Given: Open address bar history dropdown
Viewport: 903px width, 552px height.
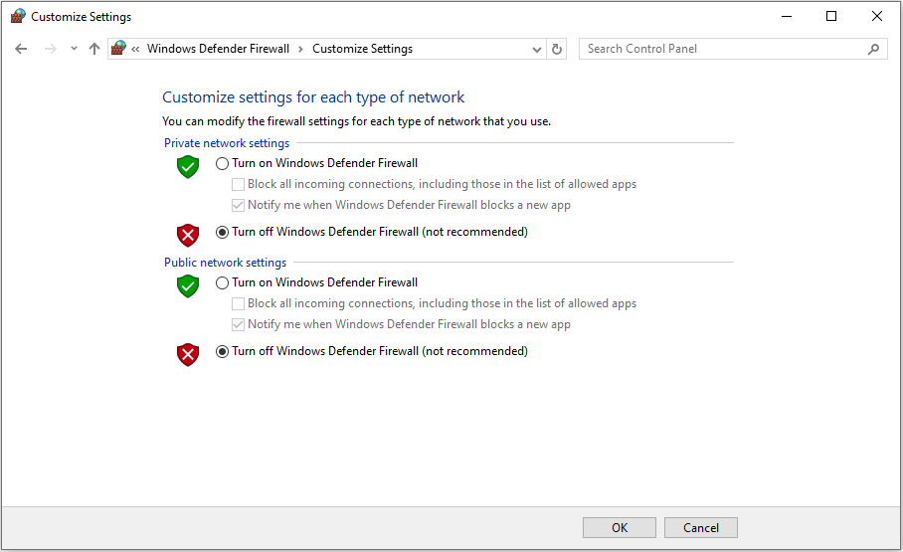Looking at the screenshot, I should 537,50.
